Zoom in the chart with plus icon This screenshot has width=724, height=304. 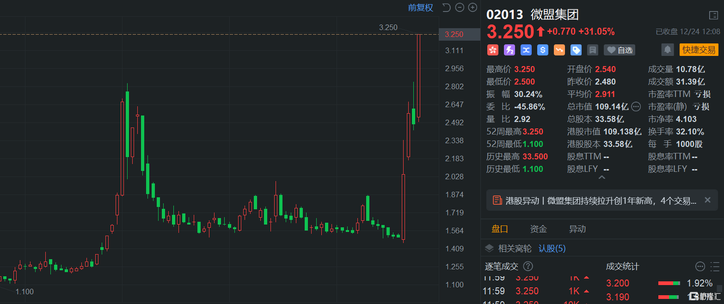tap(472, 7)
